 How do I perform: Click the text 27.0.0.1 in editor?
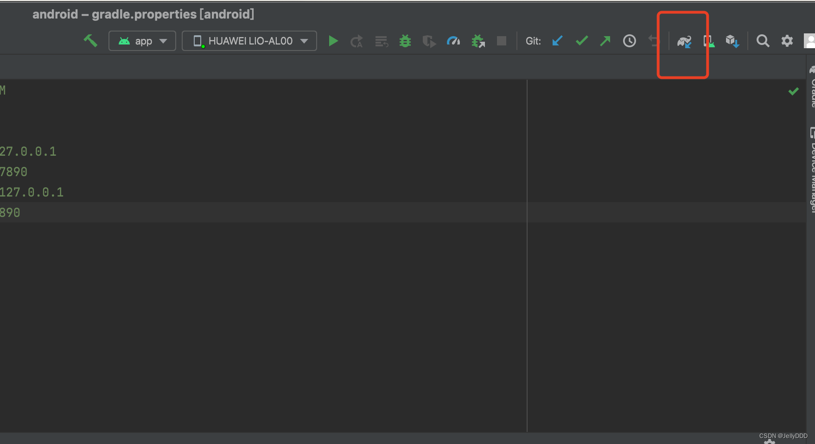28,152
